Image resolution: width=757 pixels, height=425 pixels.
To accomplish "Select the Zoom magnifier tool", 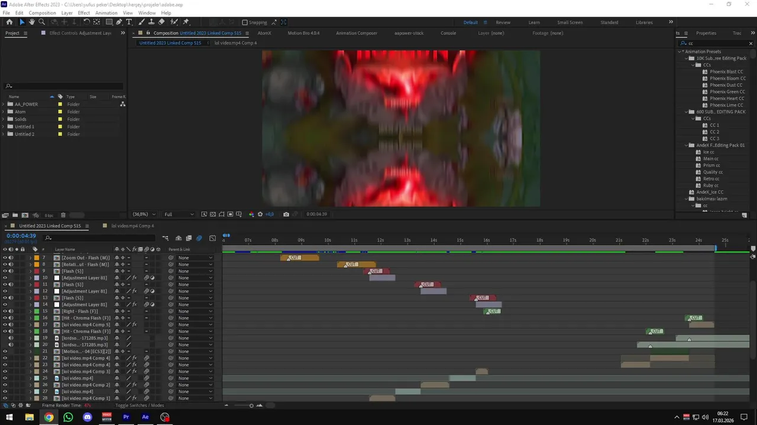I will pos(41,22).
